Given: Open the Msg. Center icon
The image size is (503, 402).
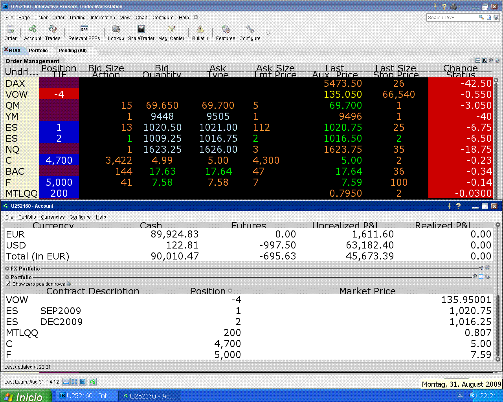Looking at the screenshot, I should [171, 30].
